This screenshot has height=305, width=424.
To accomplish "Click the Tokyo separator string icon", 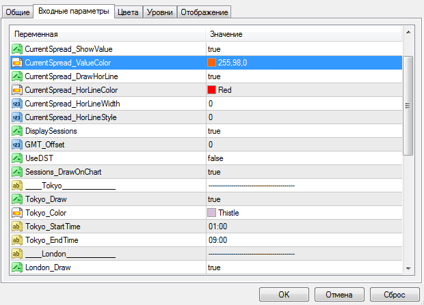I will (x=17, y=186).
